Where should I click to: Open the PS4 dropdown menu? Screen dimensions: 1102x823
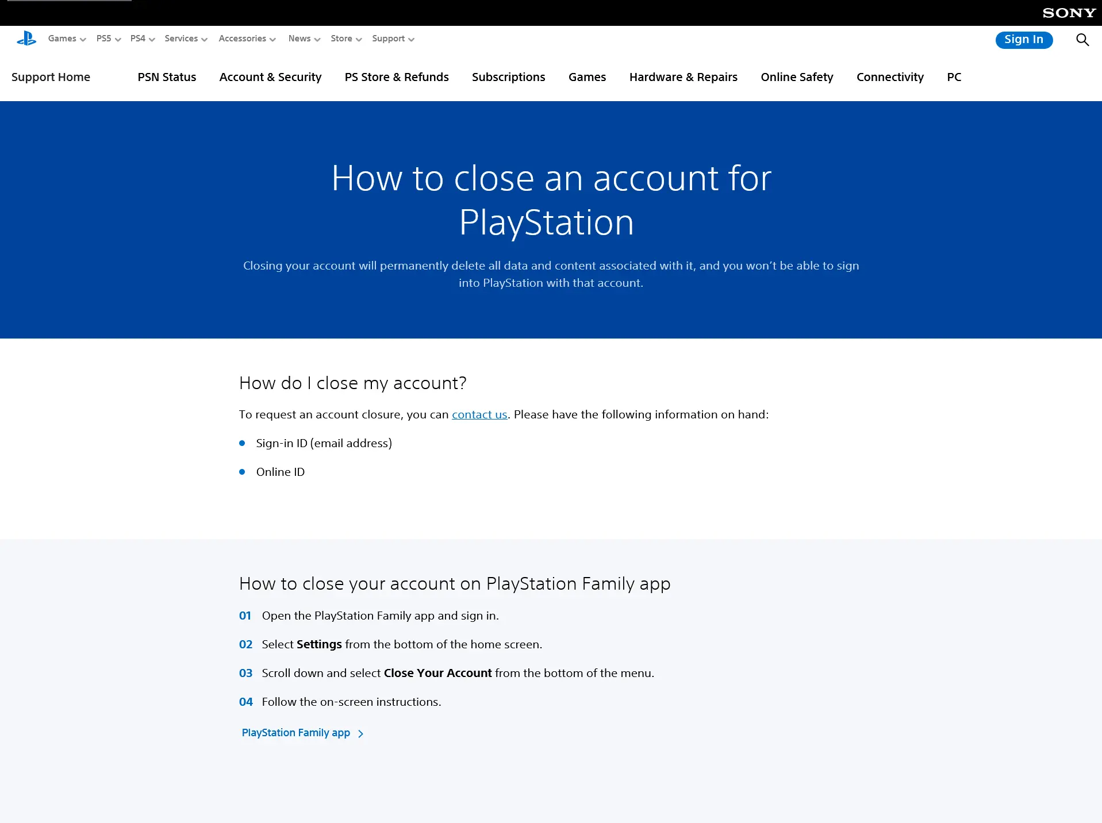tap(142, 39)
